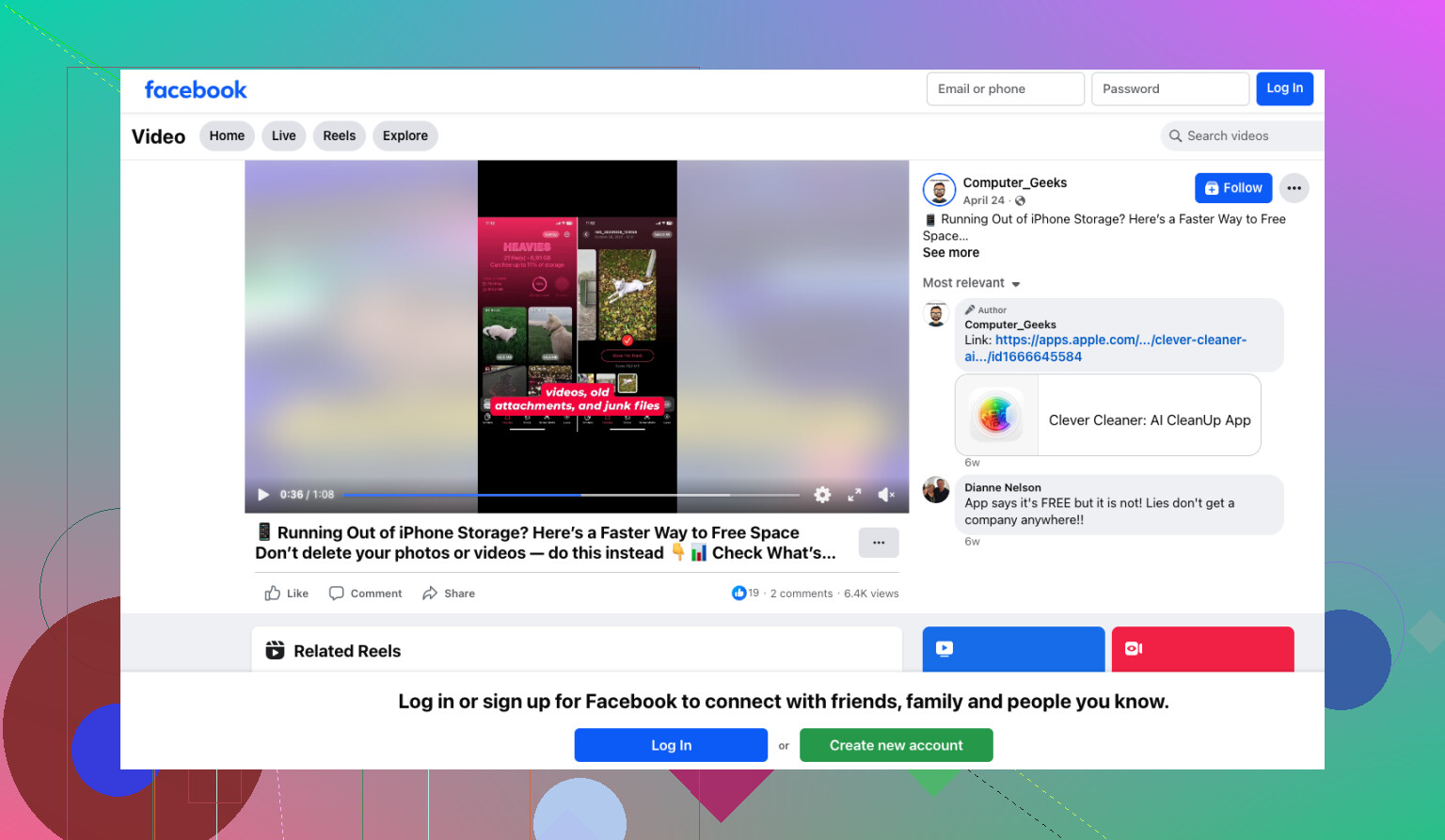Click the Dianne Nelson commenter name

1003,487
